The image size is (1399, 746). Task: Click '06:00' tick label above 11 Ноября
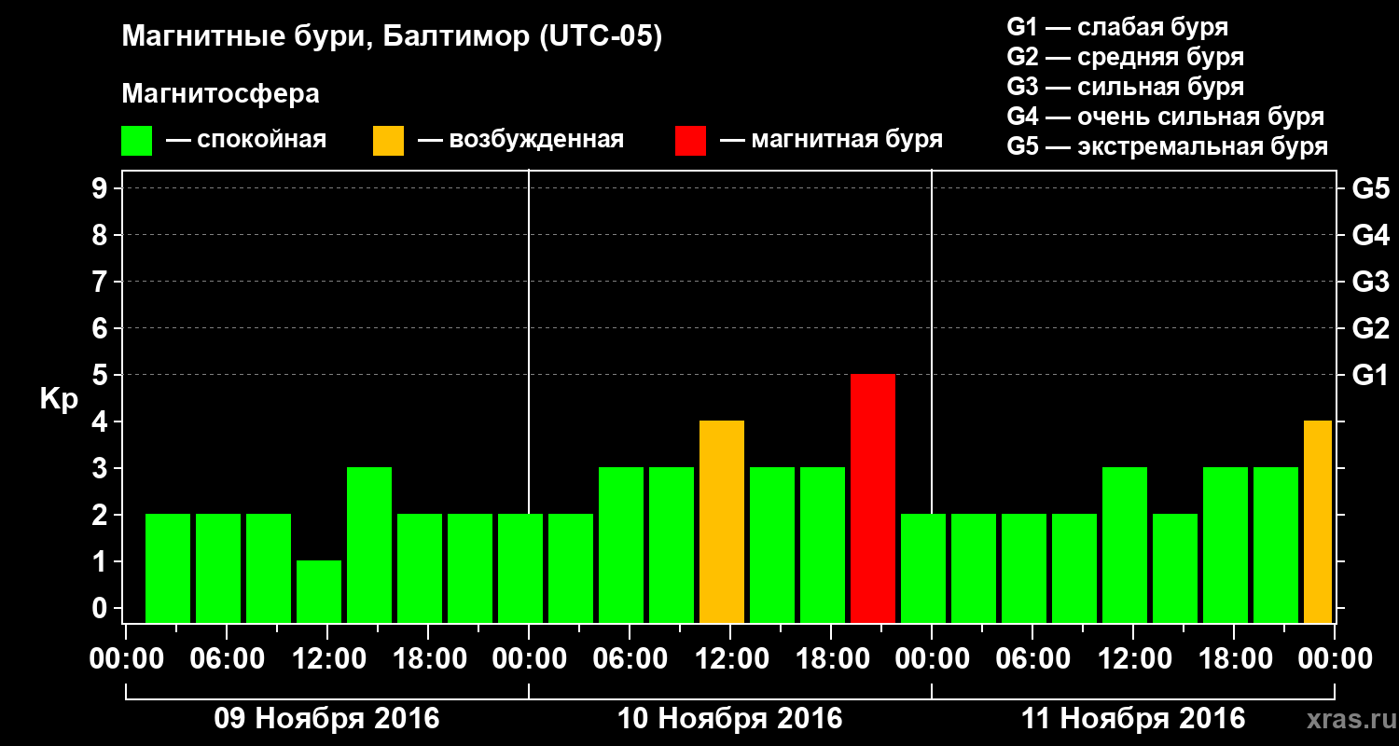click(1032, 659)
